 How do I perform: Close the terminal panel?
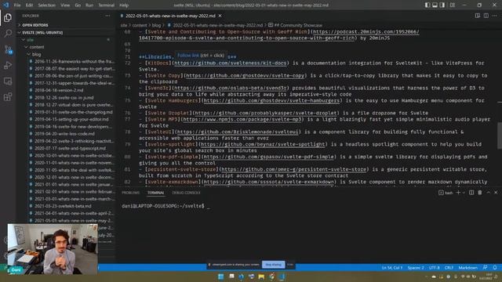pyautogui.click(x=496, y=193)
